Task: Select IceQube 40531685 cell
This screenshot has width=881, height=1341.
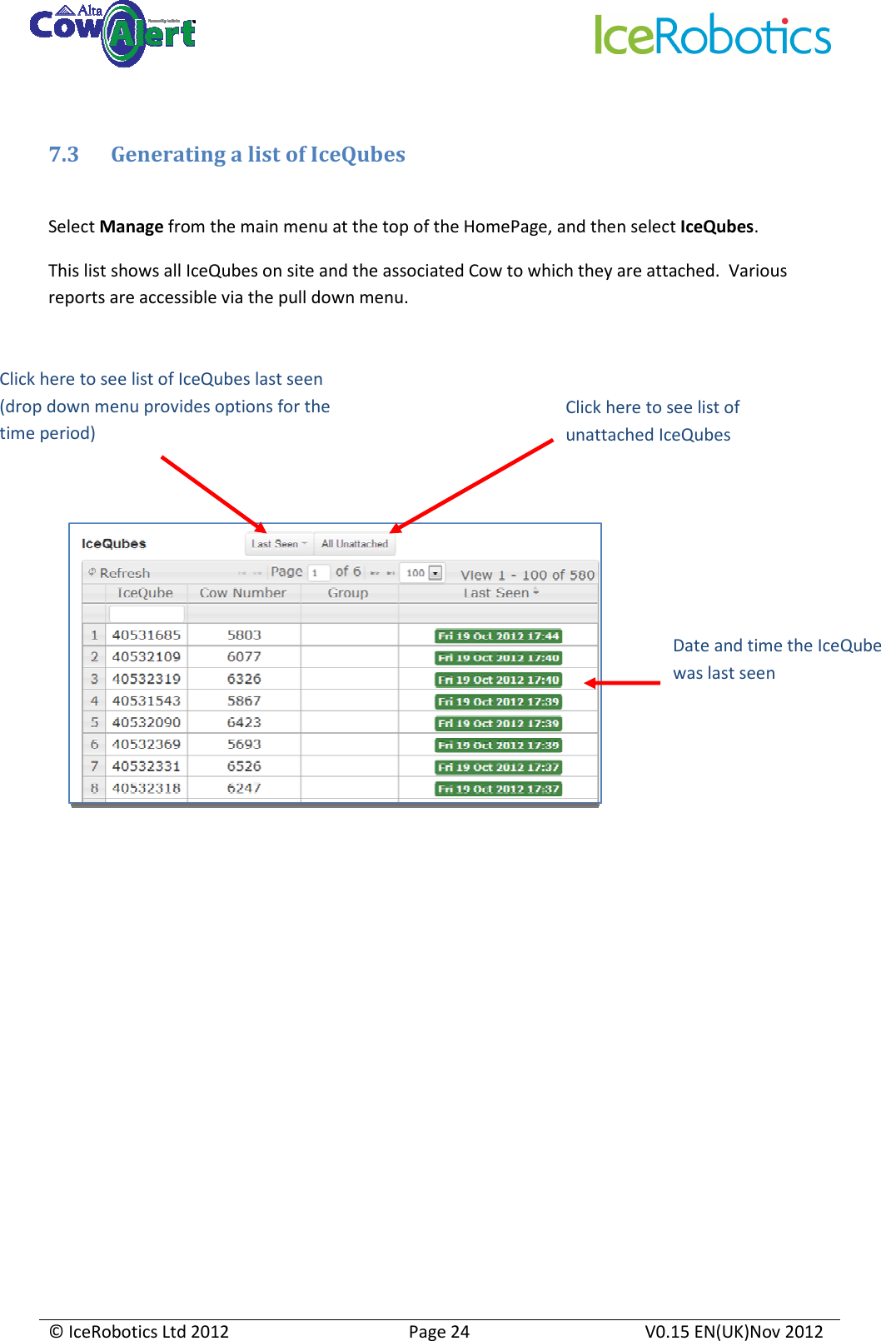Action: pyautogui.click(x=147, y=636)
